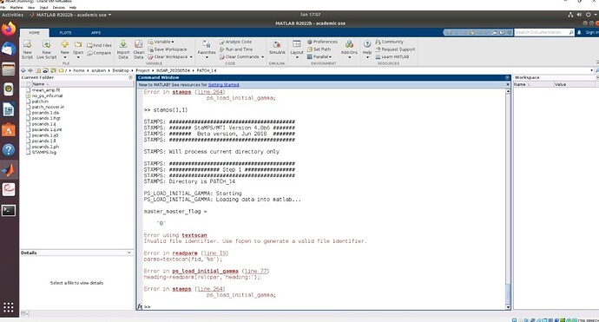
Task: Open the Devices menu of VirtualBox
Action: [x=58, y=7]
